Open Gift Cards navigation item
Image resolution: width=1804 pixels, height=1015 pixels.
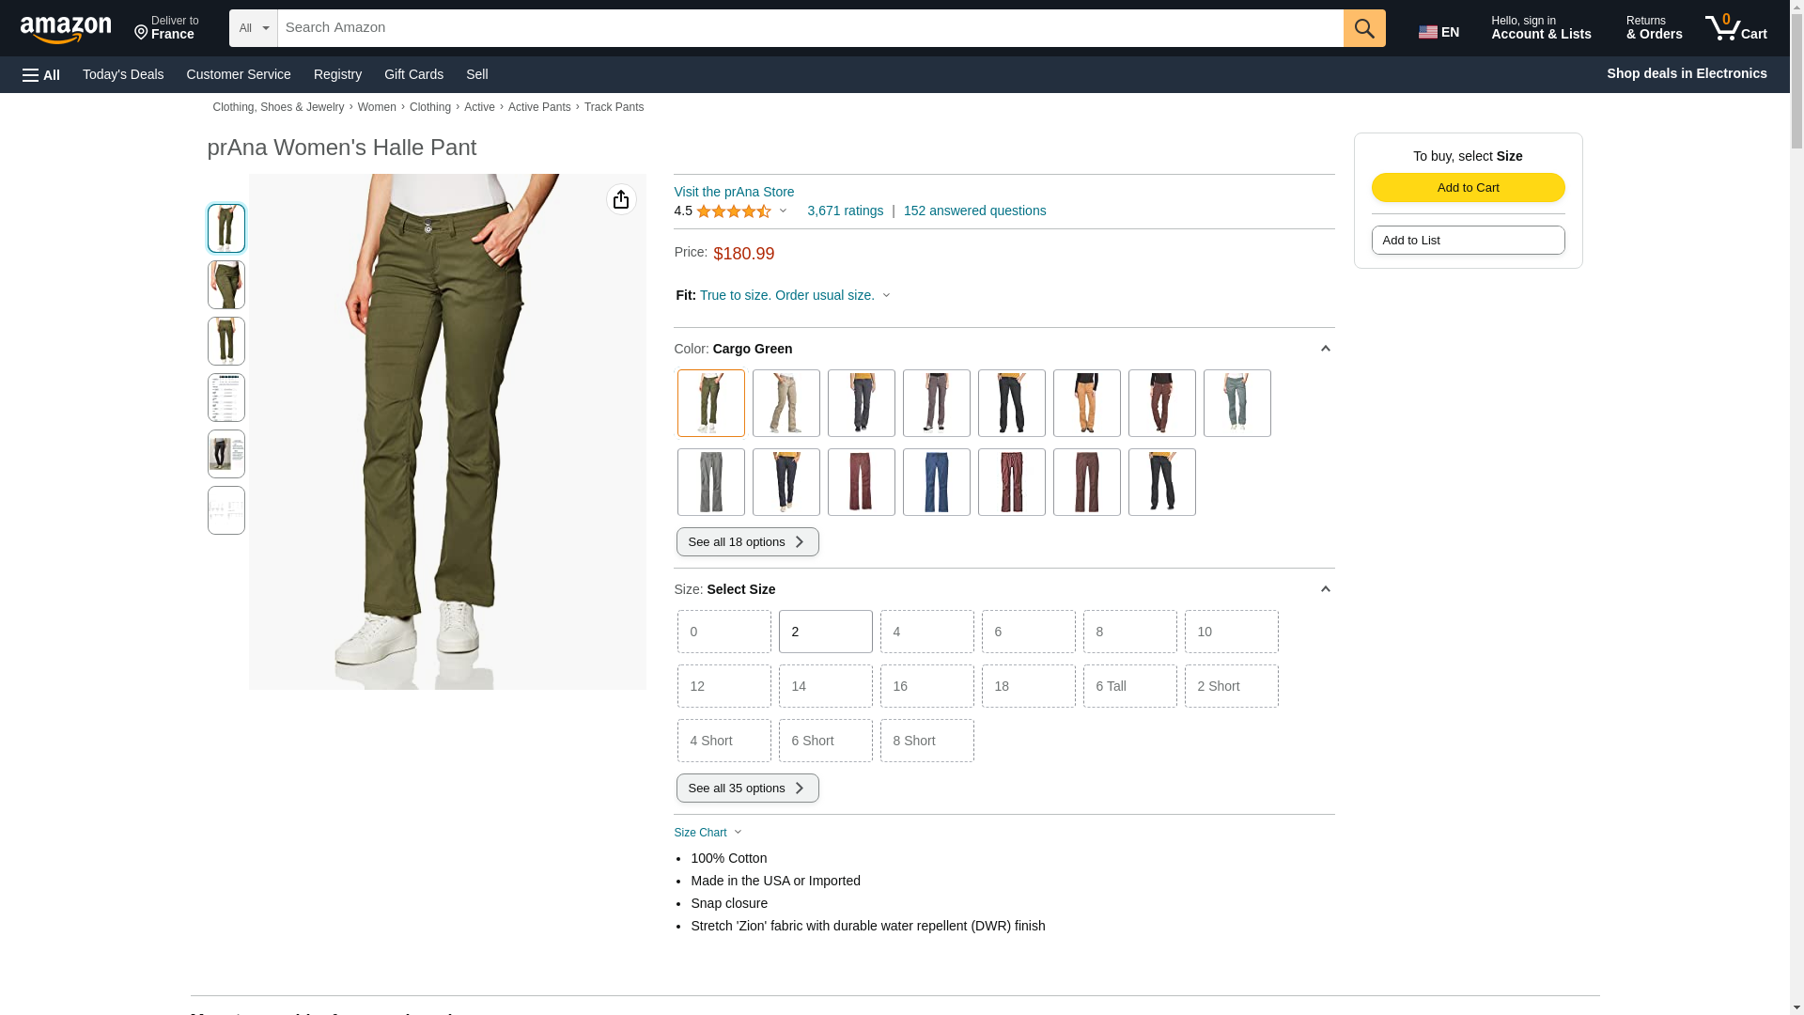(413, 74)
